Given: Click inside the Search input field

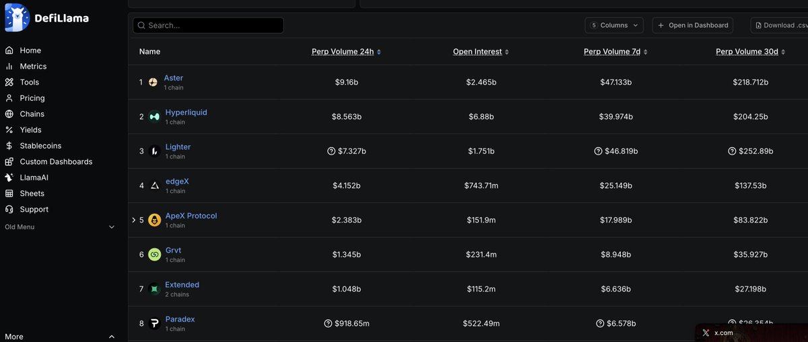Looking at the screenshot, I should click(208, 26).
